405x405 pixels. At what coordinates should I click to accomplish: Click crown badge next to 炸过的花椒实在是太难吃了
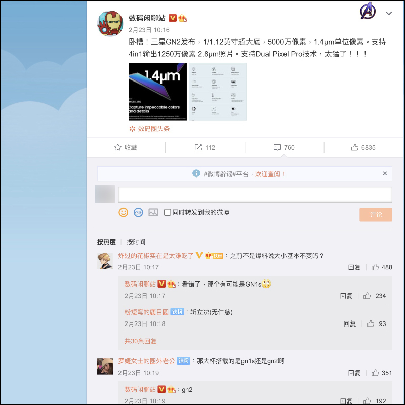point(209,256)
